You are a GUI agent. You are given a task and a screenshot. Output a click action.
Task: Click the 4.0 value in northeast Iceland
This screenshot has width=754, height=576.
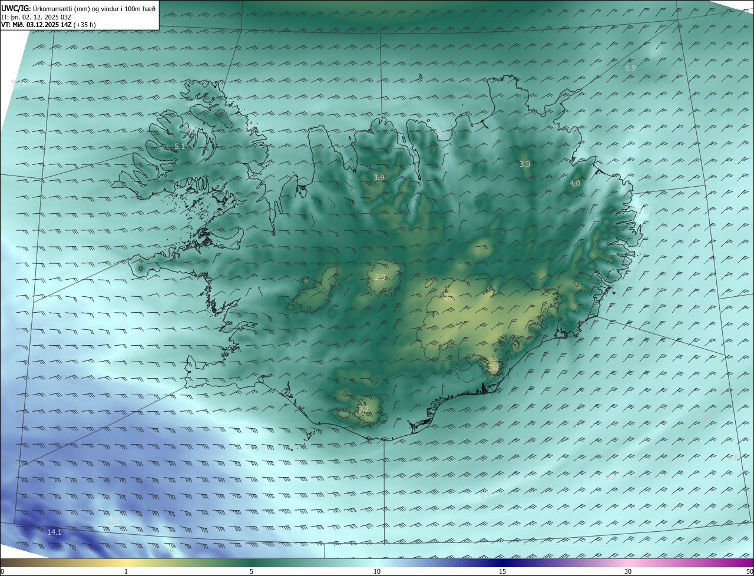coord(575,184)
